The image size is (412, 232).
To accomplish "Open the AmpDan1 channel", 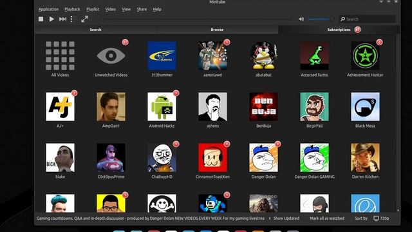I will pos(111,106).
